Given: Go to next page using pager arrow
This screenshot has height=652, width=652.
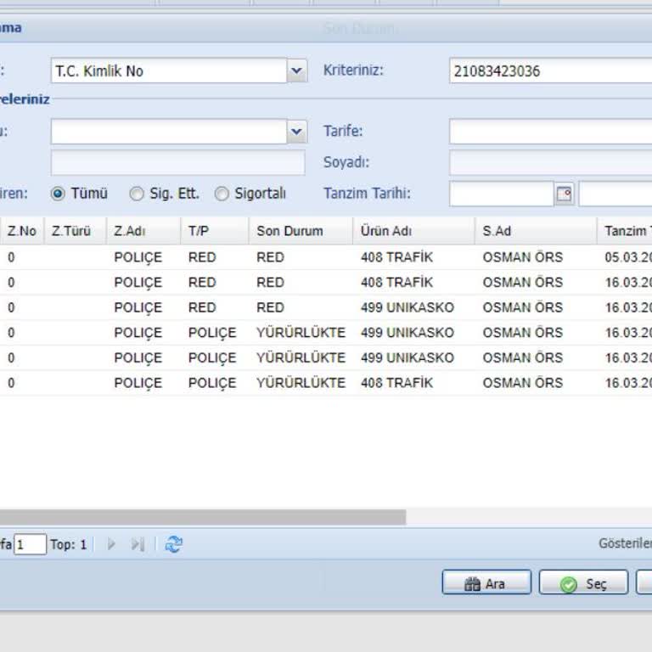Looking at the screenshot, I should tap(111, 545).
